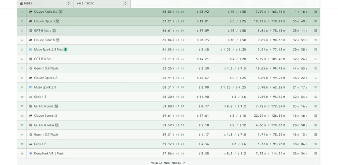The image size is (338, 165).
Task: Expand View 43 More Models
Action: [168, 163]
